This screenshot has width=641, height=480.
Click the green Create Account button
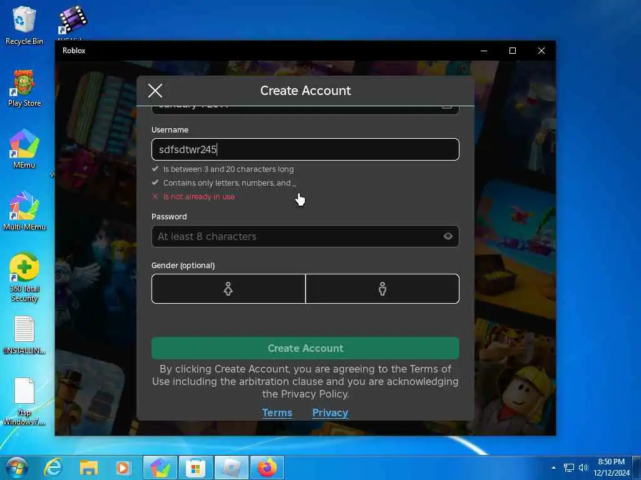click(305, 348)
